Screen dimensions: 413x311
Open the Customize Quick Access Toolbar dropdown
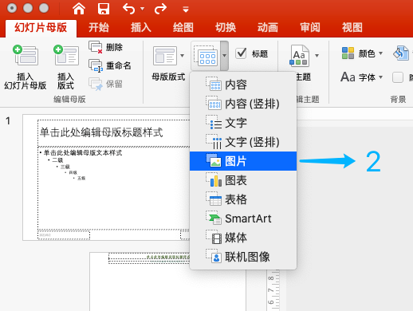click(186, 10)
